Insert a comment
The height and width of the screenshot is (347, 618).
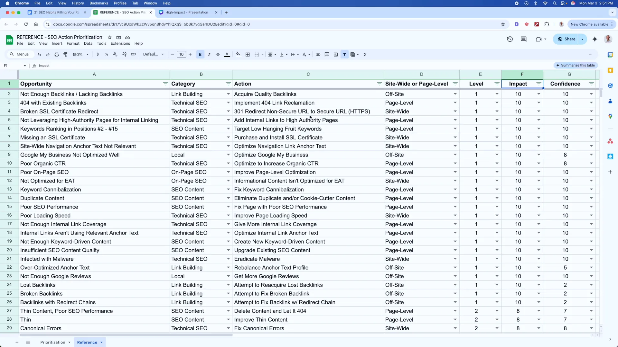tap(327, 54)
